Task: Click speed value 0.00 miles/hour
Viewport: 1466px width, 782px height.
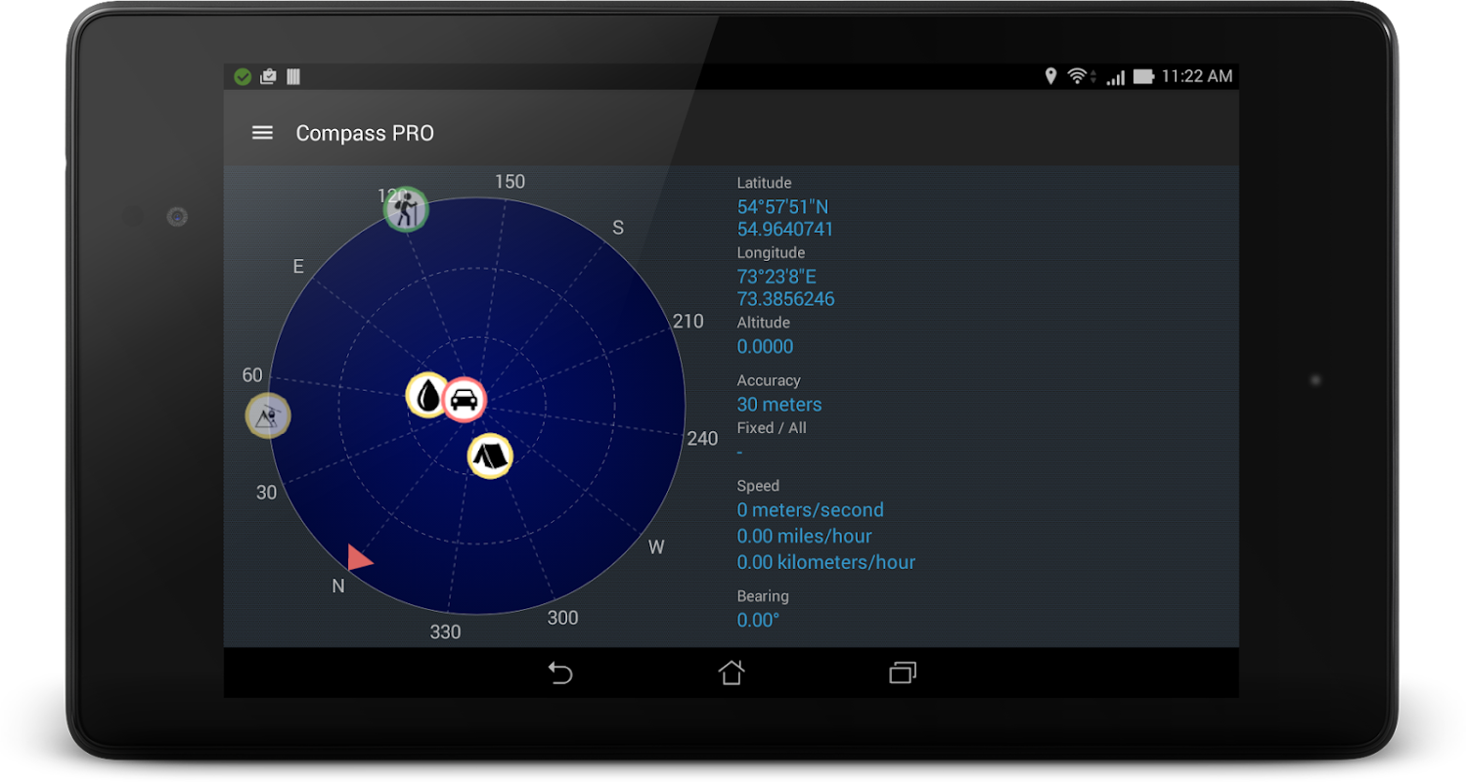Action: click(x=804, y=536)
